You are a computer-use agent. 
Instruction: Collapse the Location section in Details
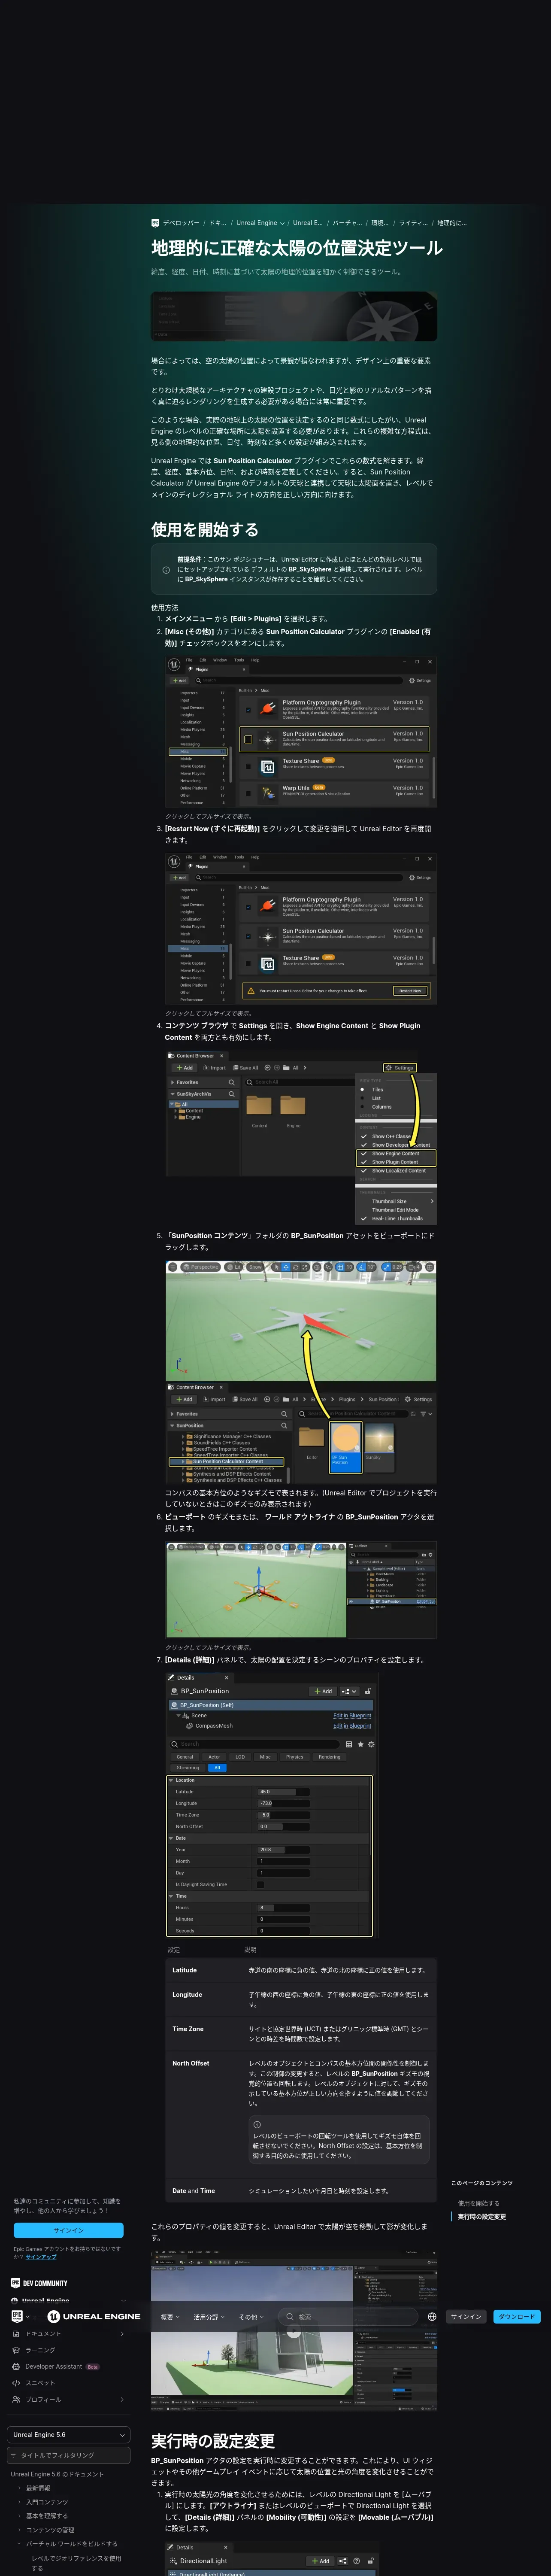click(171, 1780)
